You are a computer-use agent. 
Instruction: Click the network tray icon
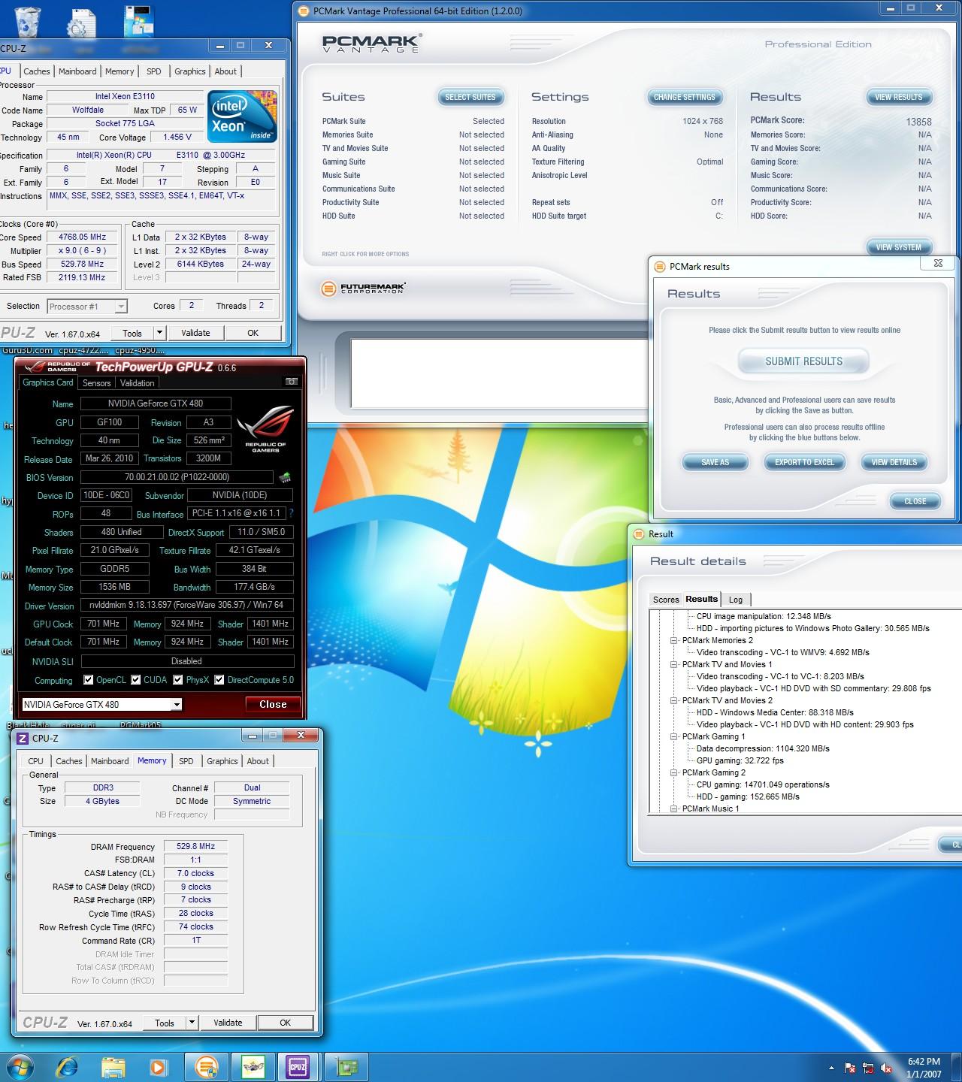(869, 1068)
